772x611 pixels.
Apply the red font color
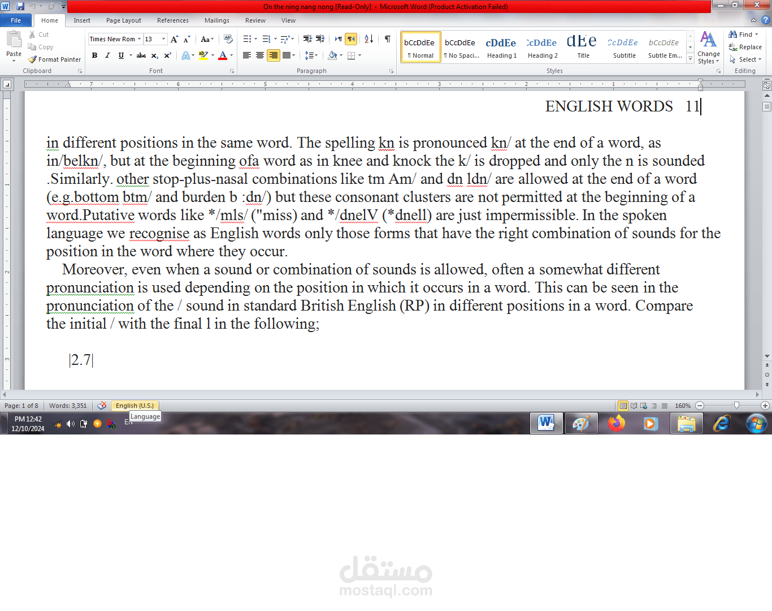(x=223, y=55)
